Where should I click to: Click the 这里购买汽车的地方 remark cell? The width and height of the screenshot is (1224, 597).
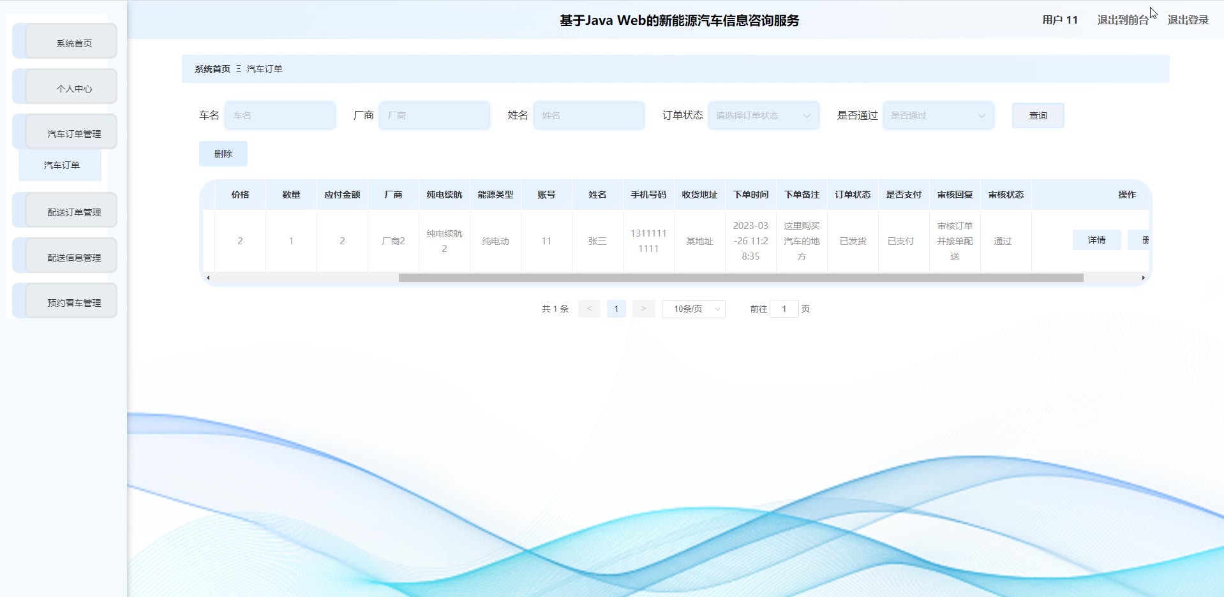[x=802, y=241]
